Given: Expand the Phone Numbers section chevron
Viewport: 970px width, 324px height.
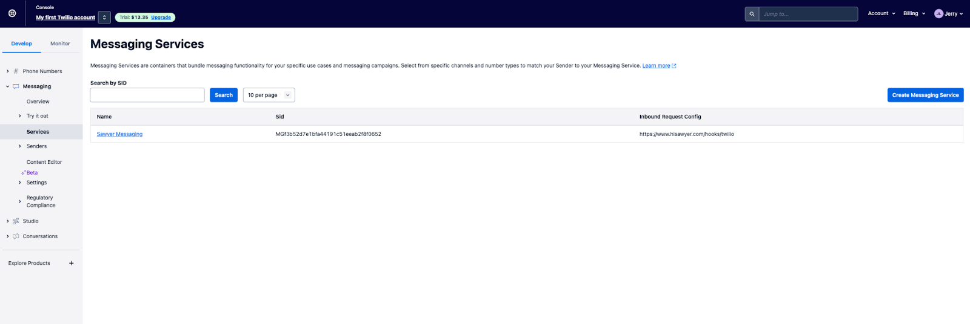Looking at the screenshot, I should (x=8, y=71).
